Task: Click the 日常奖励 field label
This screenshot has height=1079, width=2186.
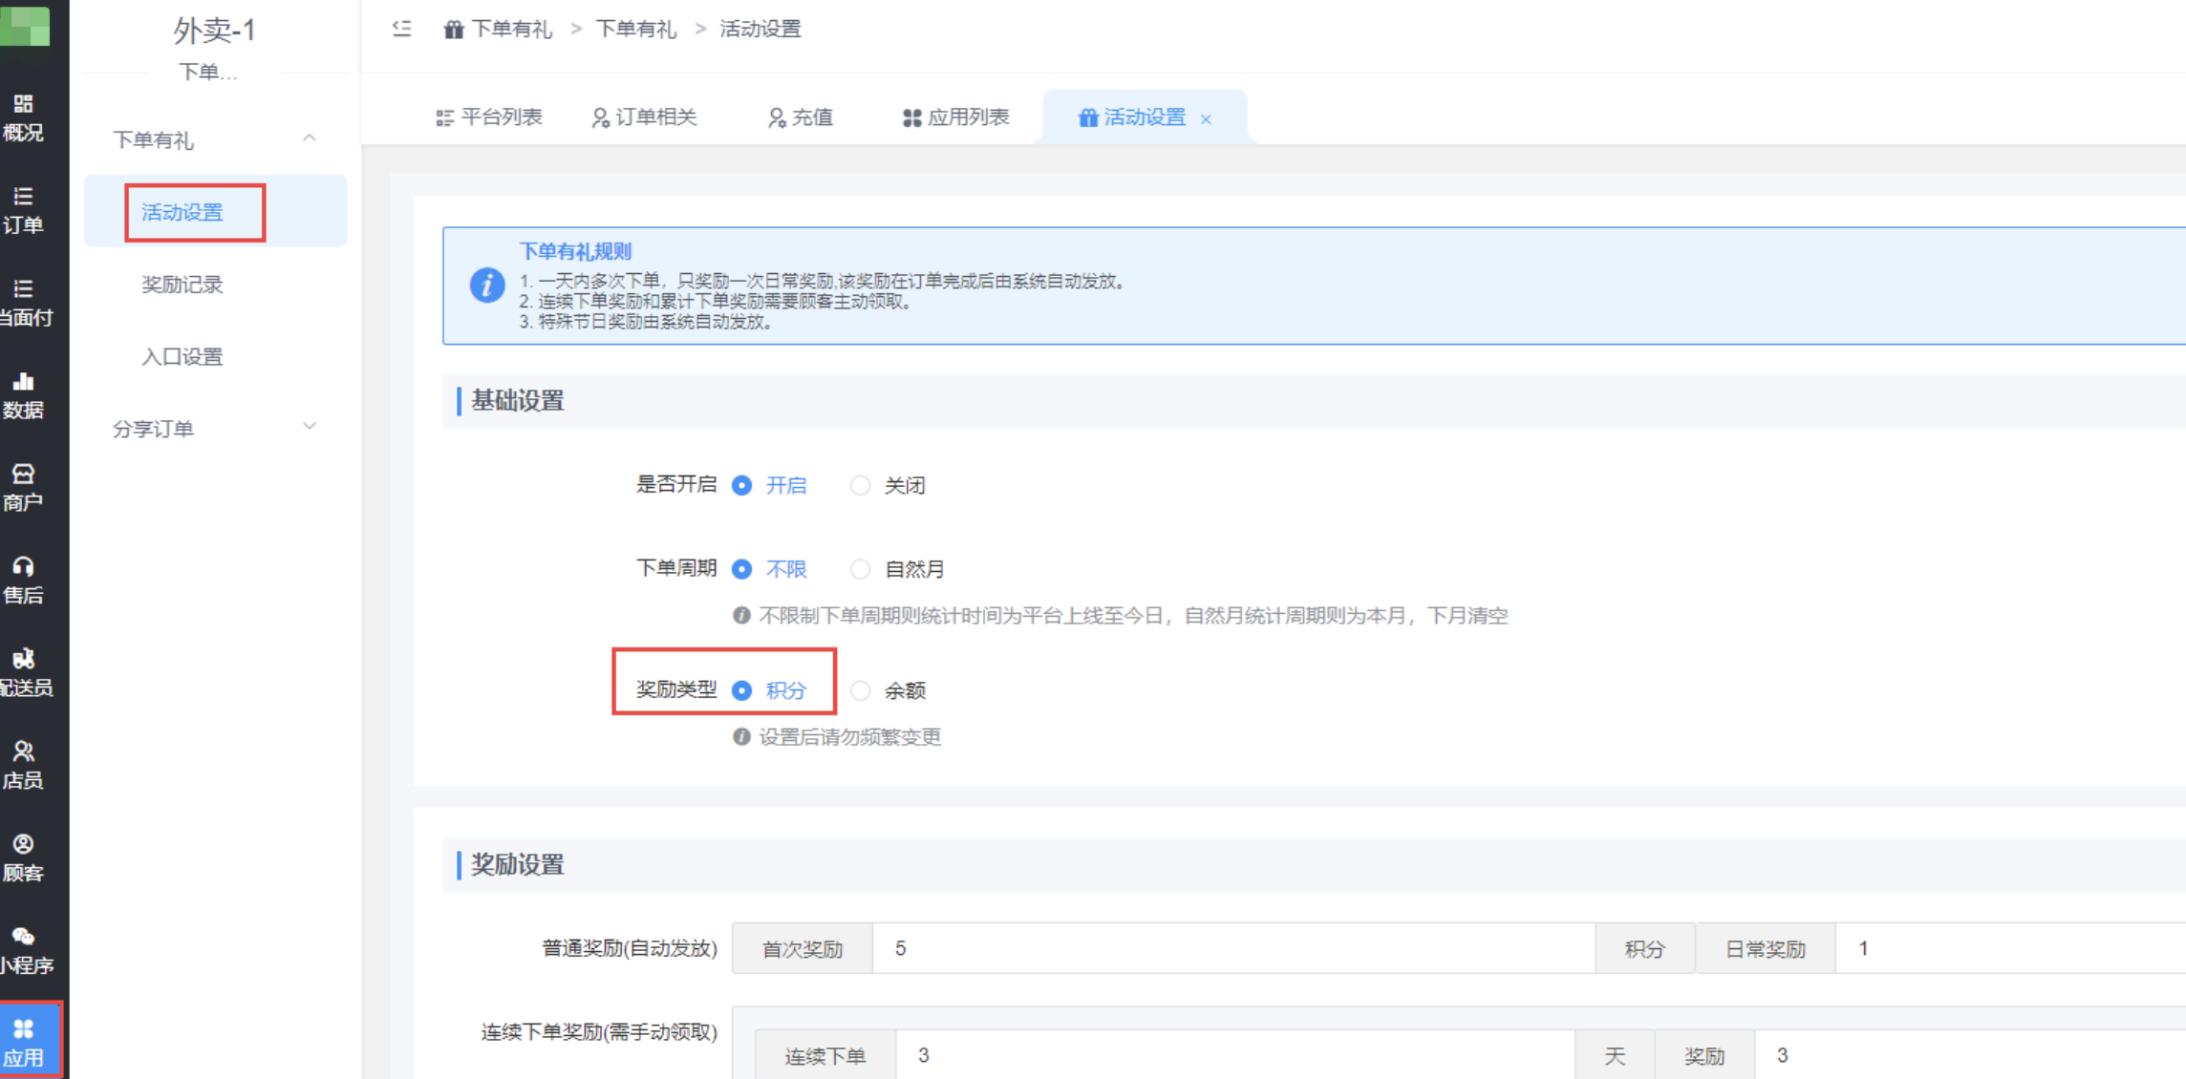Action: coord(1766,949)
